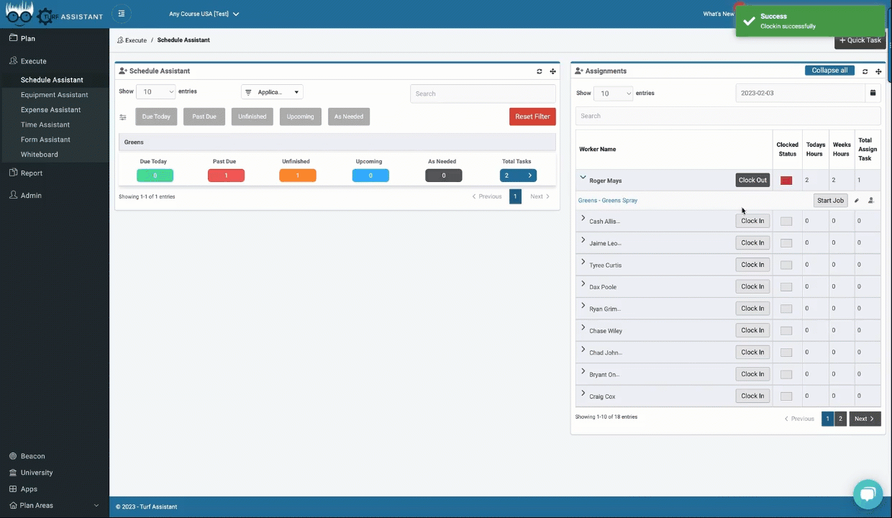Viewport: 892px width, 518px height.
Task: Open the Any Course USA dropdown
Action: click(x=204, y=14)
